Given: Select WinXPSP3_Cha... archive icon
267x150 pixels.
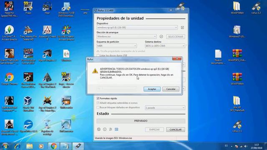Looking at the screenshot, I should [x=237, y=55].
